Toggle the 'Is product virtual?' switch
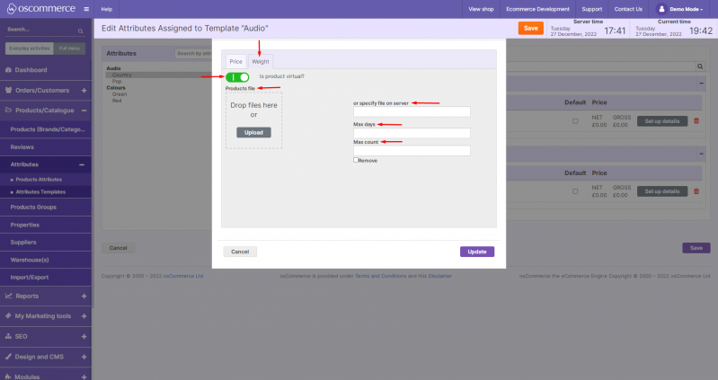 pyautogui.click(x=238, y=77)
